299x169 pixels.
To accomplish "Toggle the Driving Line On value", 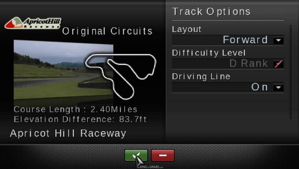I will (228, 87).
